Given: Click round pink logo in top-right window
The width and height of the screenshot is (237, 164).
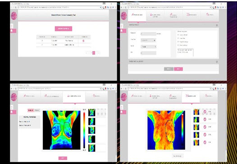Looking at the screenshot, I should click(x=124, y=16).
